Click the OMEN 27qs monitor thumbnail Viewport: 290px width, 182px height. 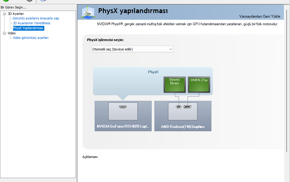pyautogui.click(x=199, y=85)
